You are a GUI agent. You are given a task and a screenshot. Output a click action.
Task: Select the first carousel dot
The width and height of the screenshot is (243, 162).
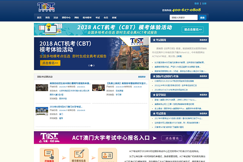(89, 65)
